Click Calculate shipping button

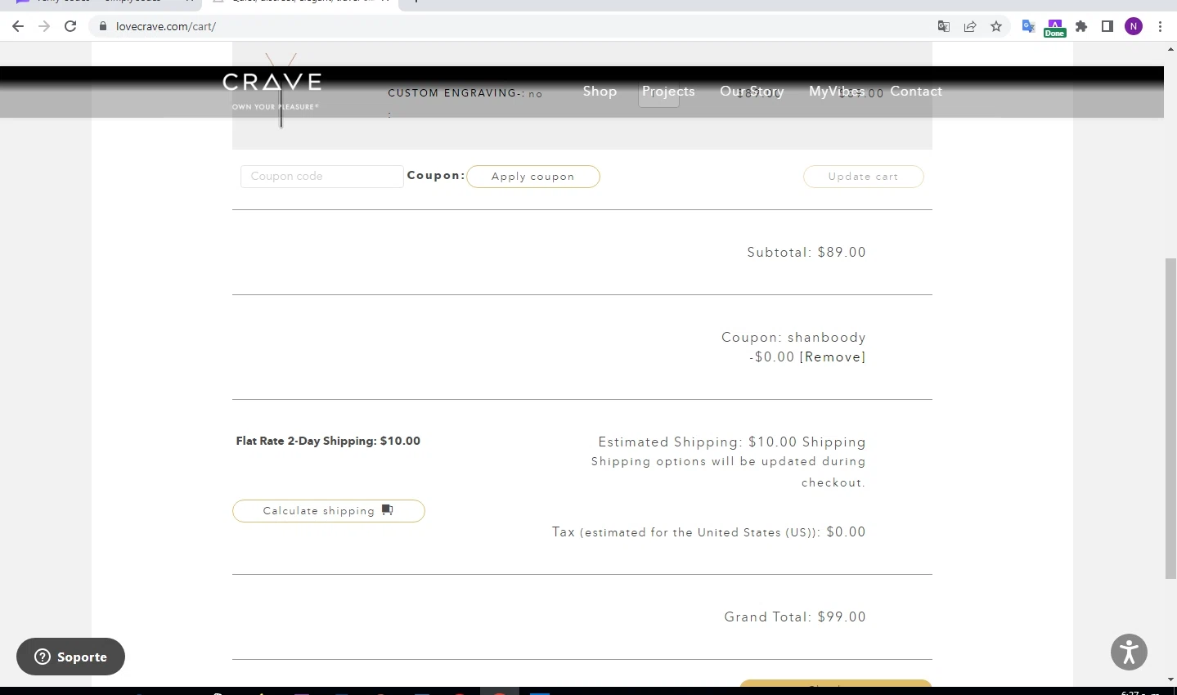click(329, 511)
